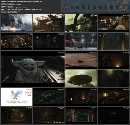130x125 pixels.
Task: Select the 01:35:58 campfire scene thumbnail
Action: coord(81,97)
